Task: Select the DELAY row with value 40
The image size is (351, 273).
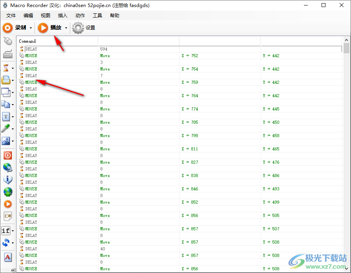Action: click(x=179, y=249)
